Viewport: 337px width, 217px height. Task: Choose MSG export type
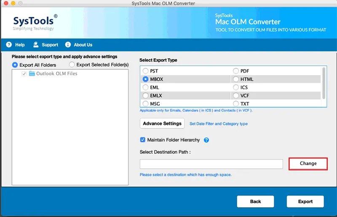click(x=145, y=104)
